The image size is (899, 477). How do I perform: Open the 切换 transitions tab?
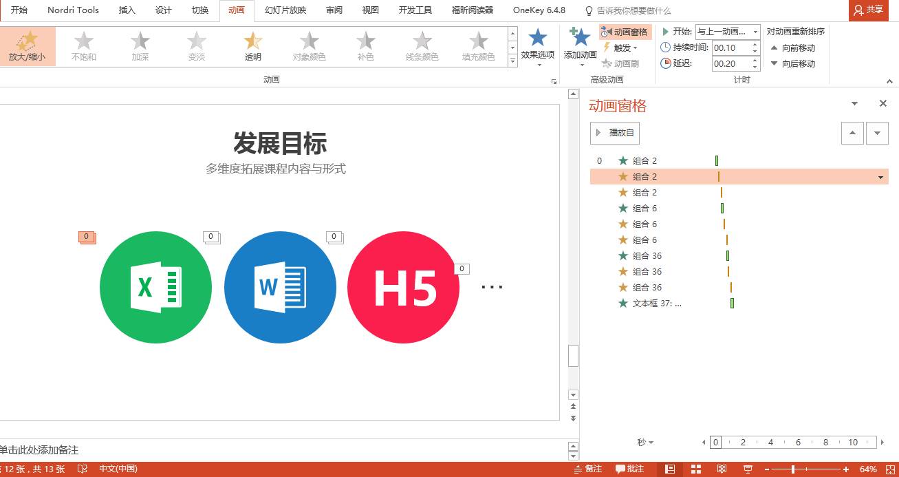tap(200, 10)
